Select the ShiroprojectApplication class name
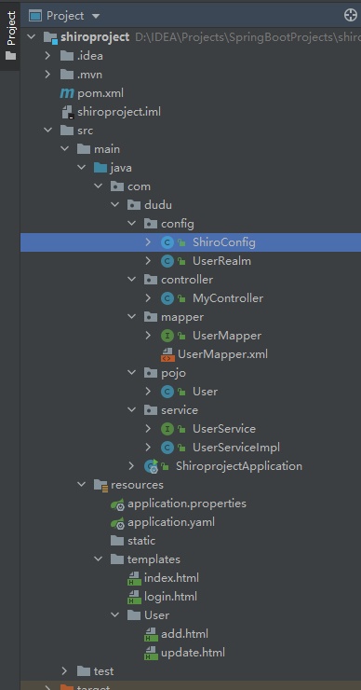 click(239, 466)
